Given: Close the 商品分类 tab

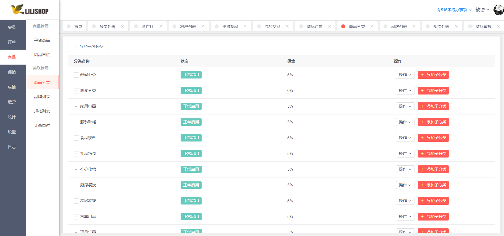Looking at the screenshot, I should point(372,26).
